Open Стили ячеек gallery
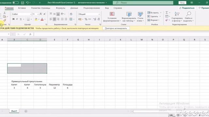 click(140, 17)
